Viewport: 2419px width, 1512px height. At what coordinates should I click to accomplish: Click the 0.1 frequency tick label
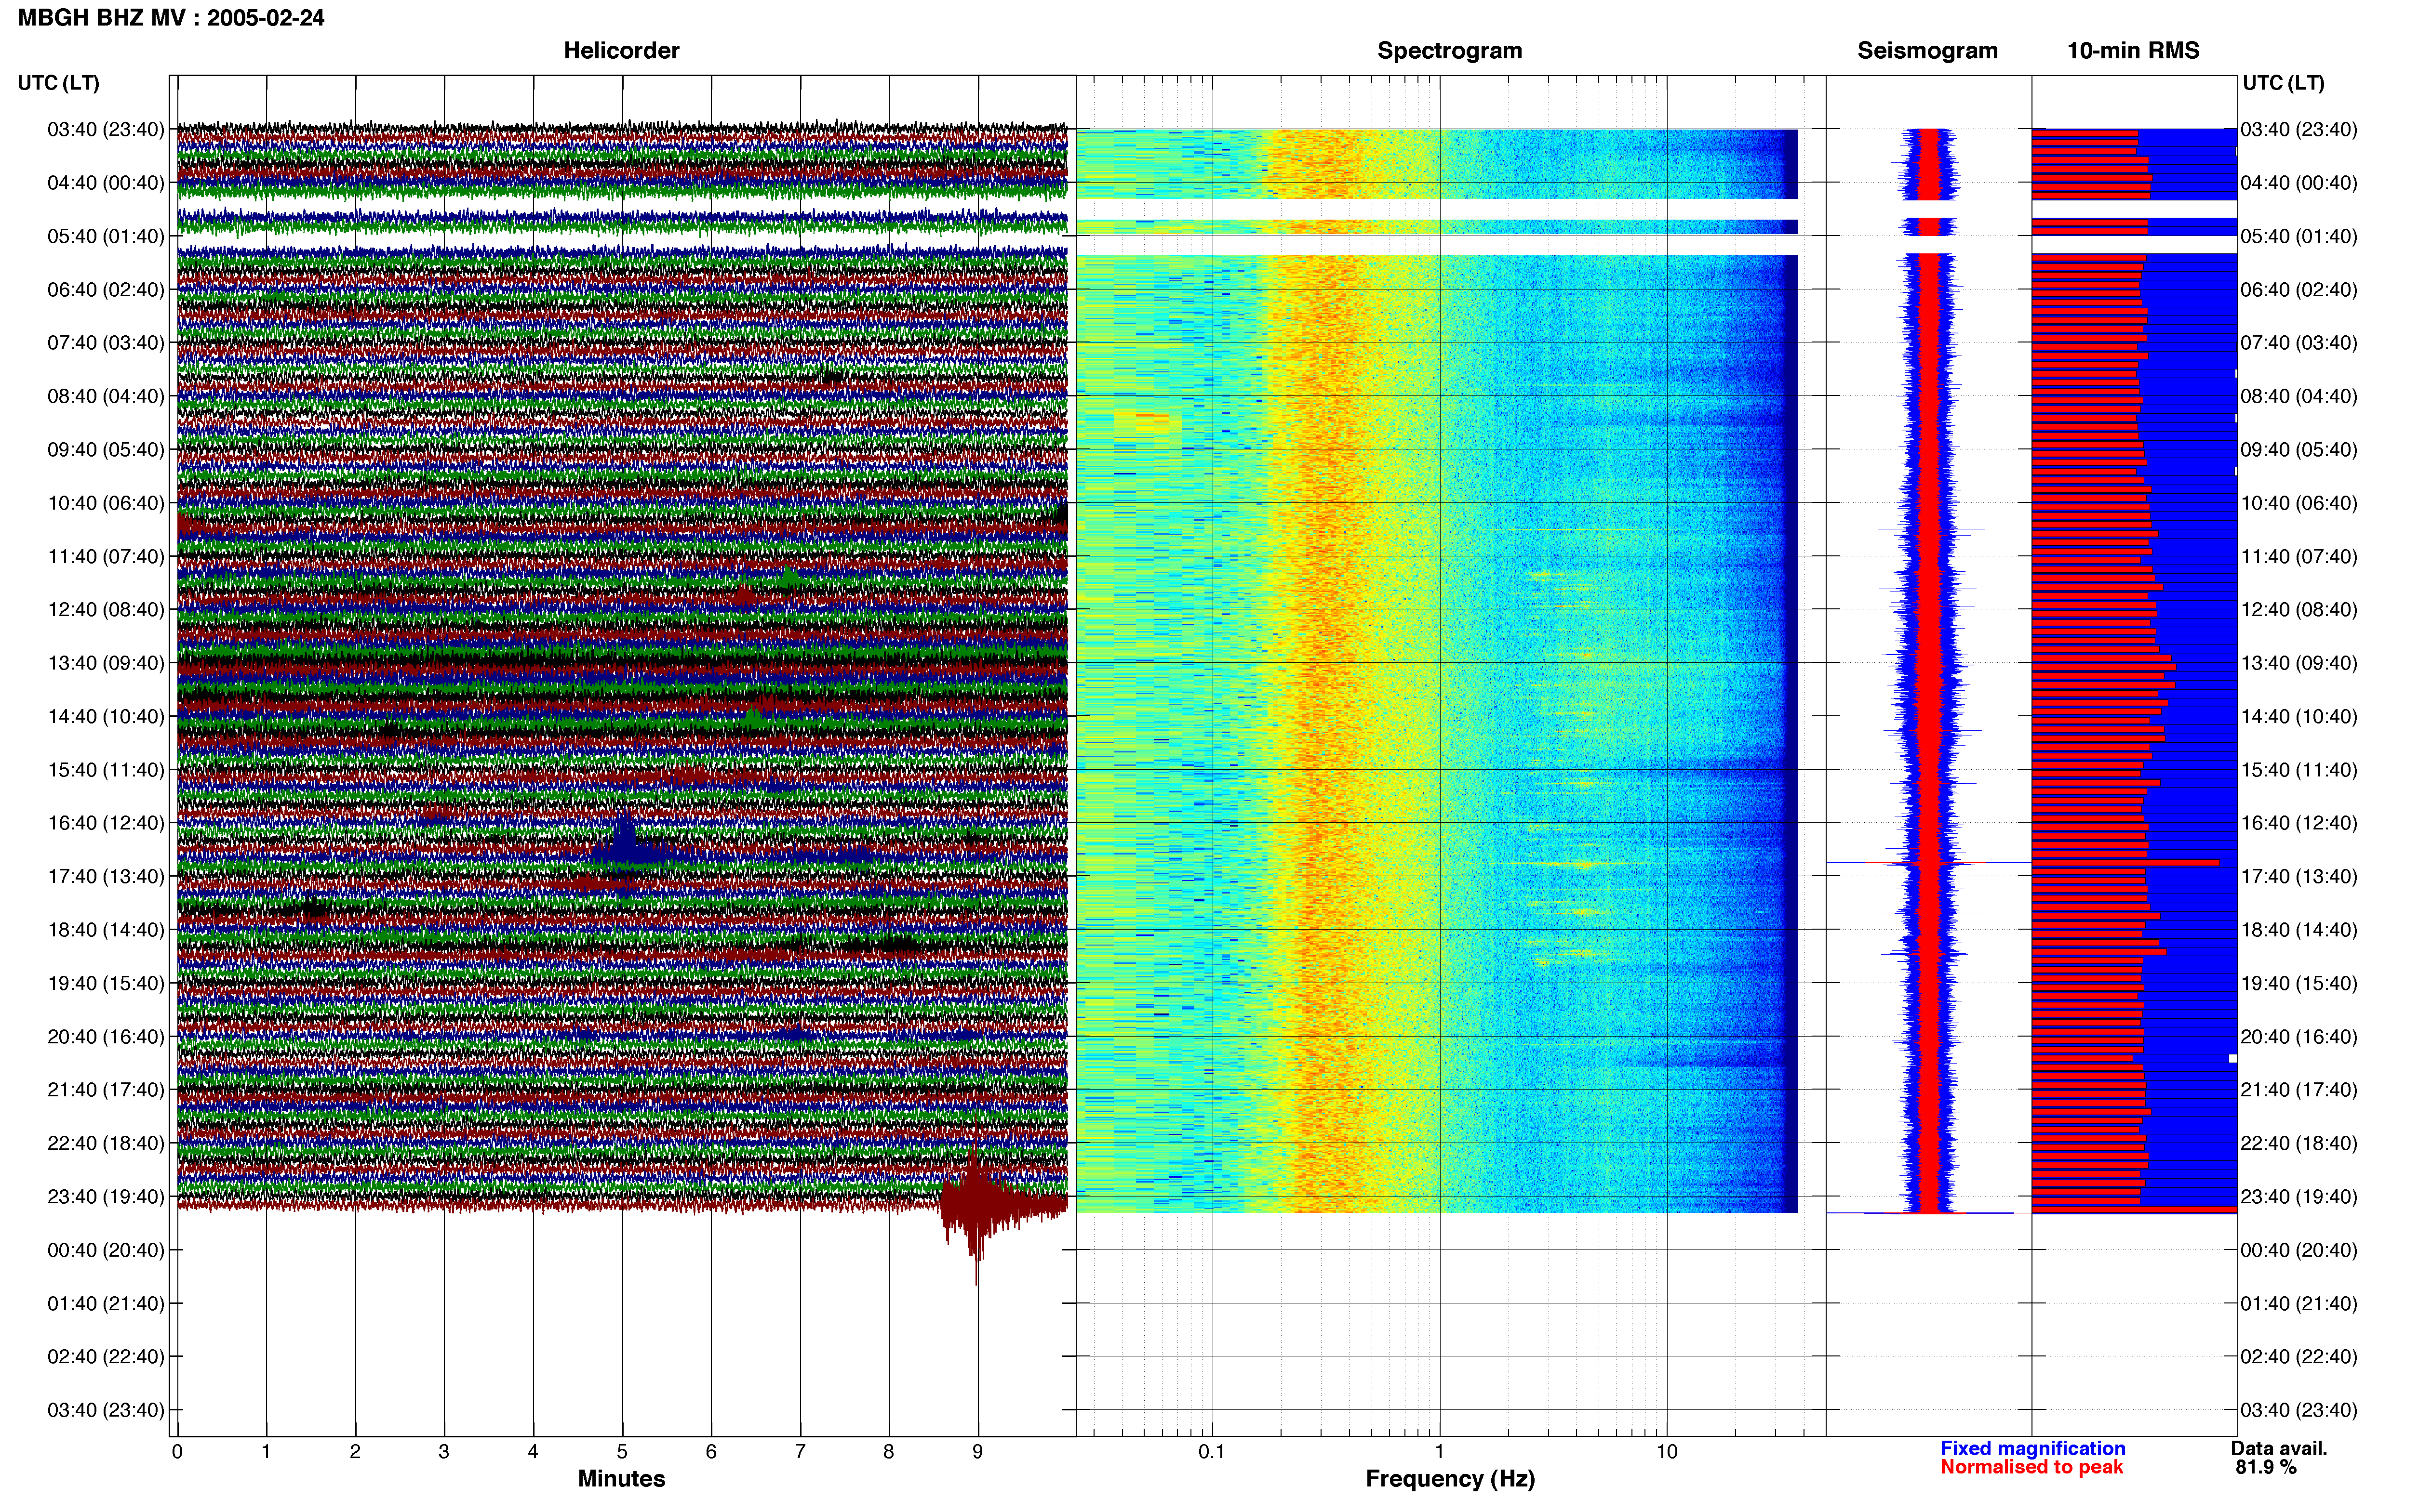[x=1212, y=1451]
